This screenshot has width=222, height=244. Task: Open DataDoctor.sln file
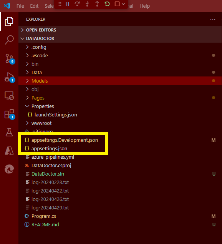coord(120,174)
